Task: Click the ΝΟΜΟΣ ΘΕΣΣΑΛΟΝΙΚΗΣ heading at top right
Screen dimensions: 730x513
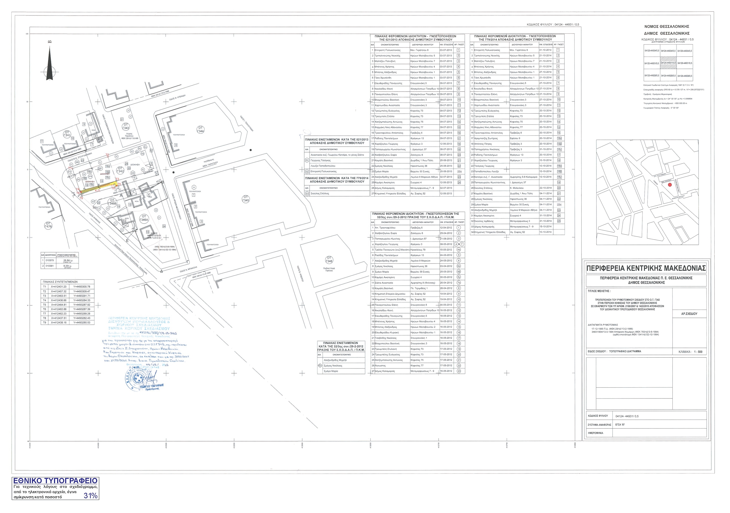Action: (x=666, y=26)
